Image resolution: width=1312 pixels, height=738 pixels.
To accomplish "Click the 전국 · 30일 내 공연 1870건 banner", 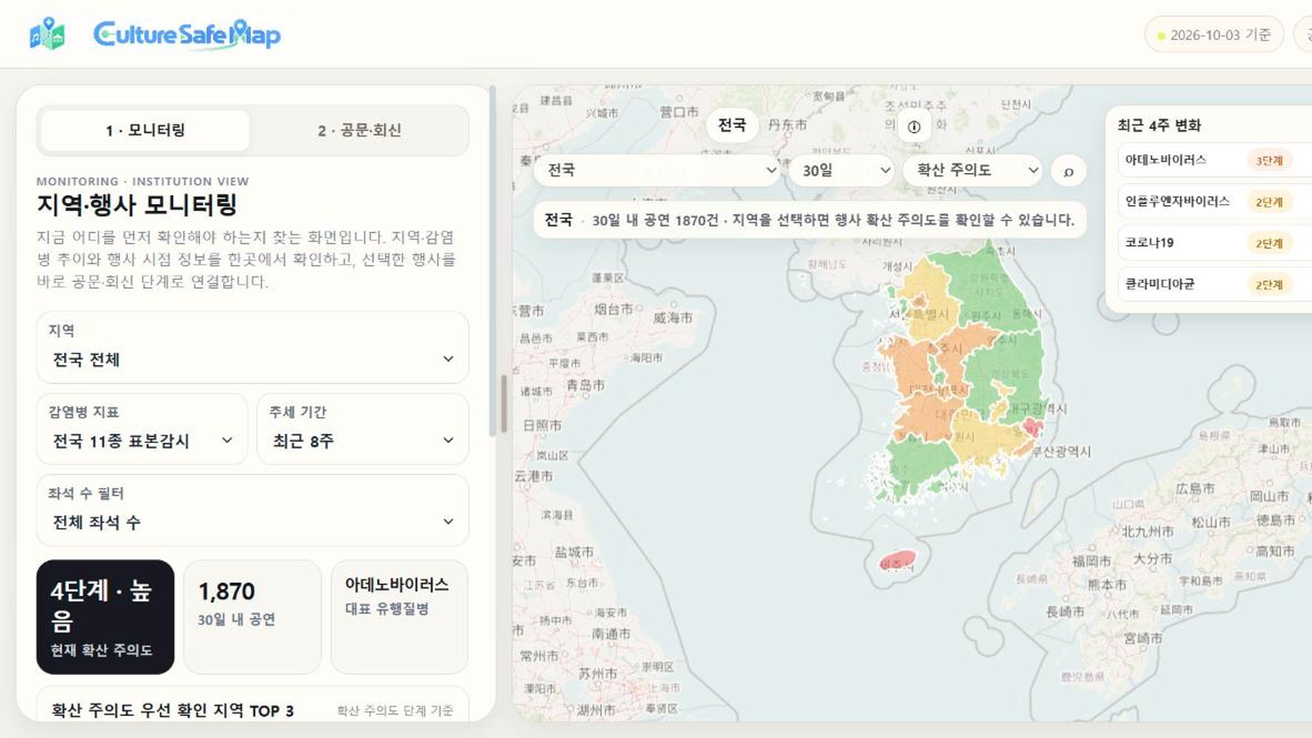I will (810, 220).
